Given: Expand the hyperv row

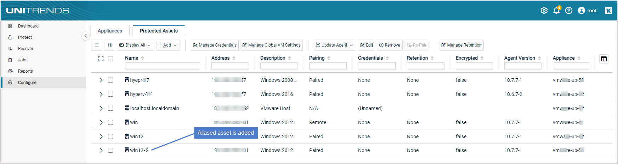Looking at the screenshot, I should (x=101, y=94).
